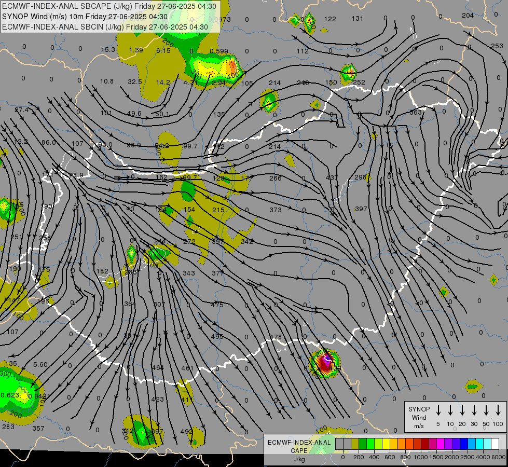
Task: Select the olive swatch before the 200 tick
Action: [x=355, y=444]
